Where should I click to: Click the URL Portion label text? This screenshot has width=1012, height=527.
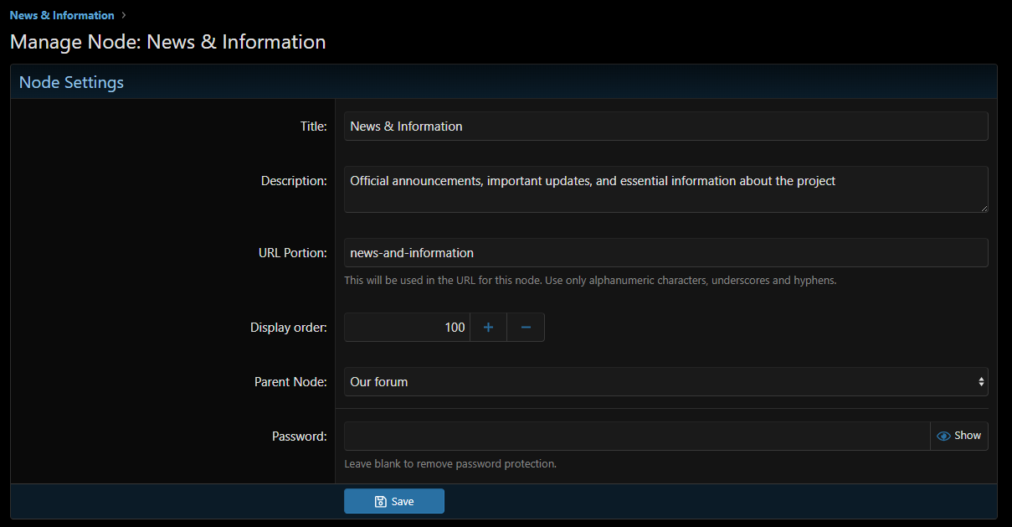pos(292,253)
